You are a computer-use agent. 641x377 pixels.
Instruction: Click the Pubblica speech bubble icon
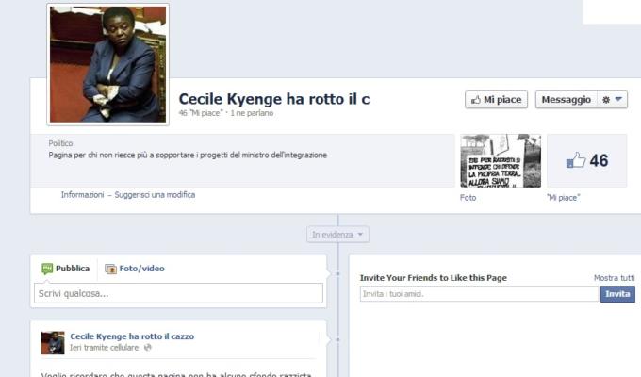click(x=47, y=269)
